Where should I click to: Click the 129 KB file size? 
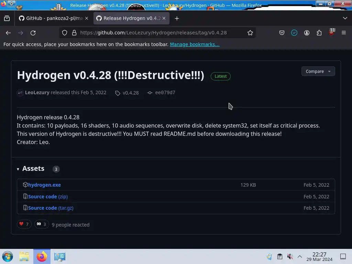[x=248, y=185]
